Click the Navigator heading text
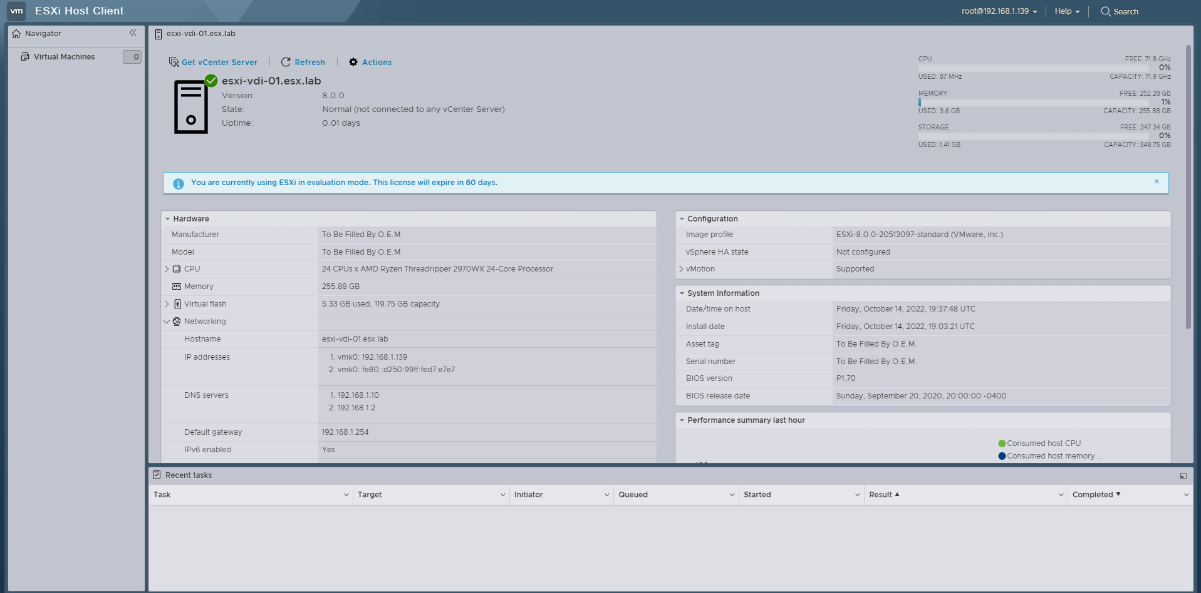 click(x=43, y=34)
